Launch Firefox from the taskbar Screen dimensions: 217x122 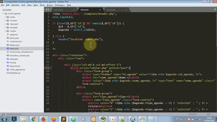click(44, 119)
